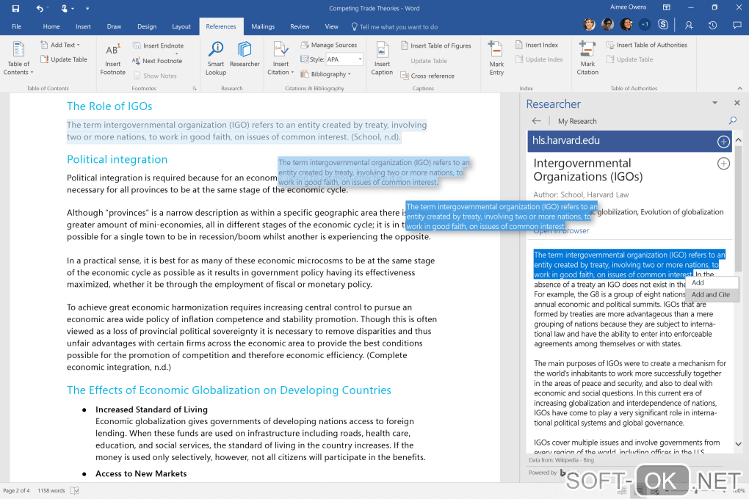Click Insert Caption

(x=382, y=58)
